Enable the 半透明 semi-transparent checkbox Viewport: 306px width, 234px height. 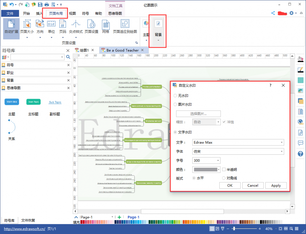coord(224,169)
